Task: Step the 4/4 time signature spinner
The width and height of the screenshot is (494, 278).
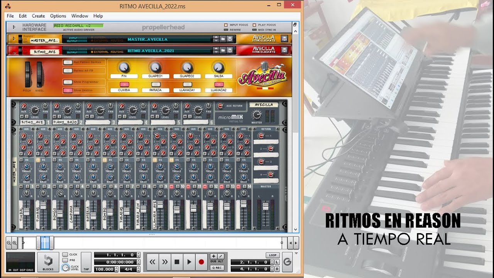Action: (x=139, y=269)
